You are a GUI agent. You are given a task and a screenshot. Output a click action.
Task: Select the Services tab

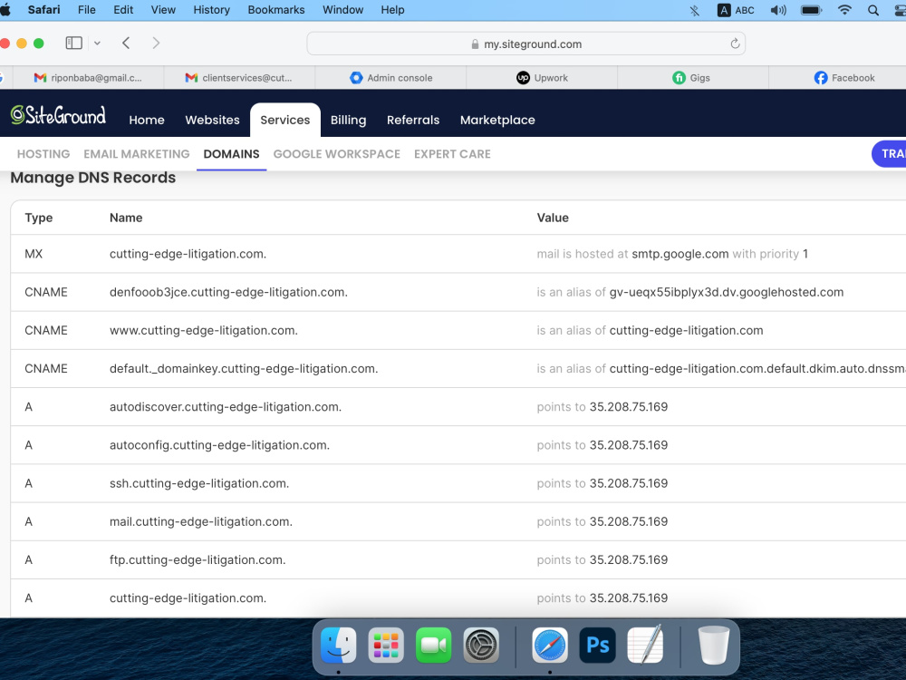(x=284, y=120)
